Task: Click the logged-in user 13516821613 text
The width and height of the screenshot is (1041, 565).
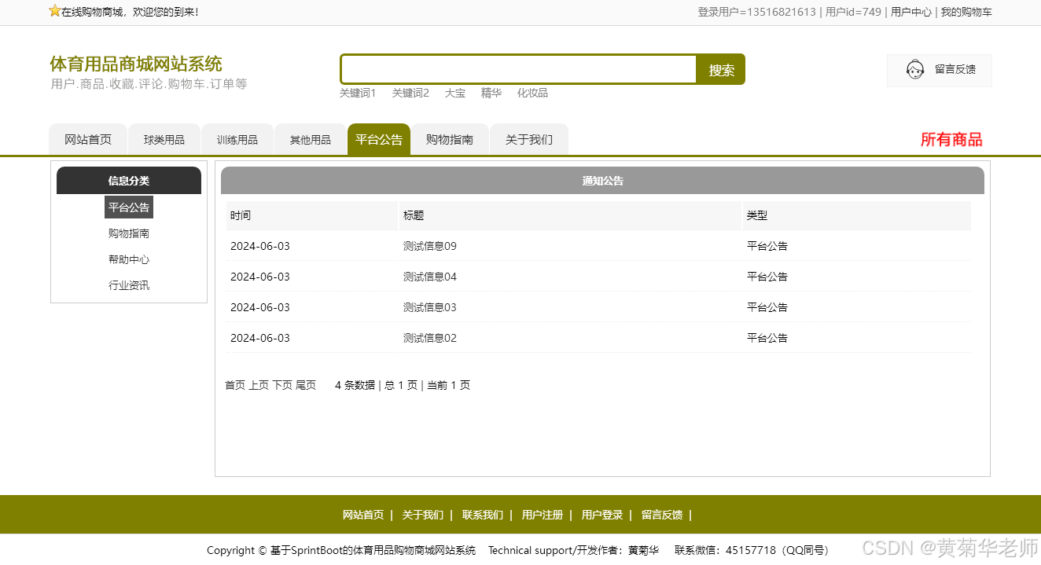Action: pyautogui.click(x=756, y=12)
